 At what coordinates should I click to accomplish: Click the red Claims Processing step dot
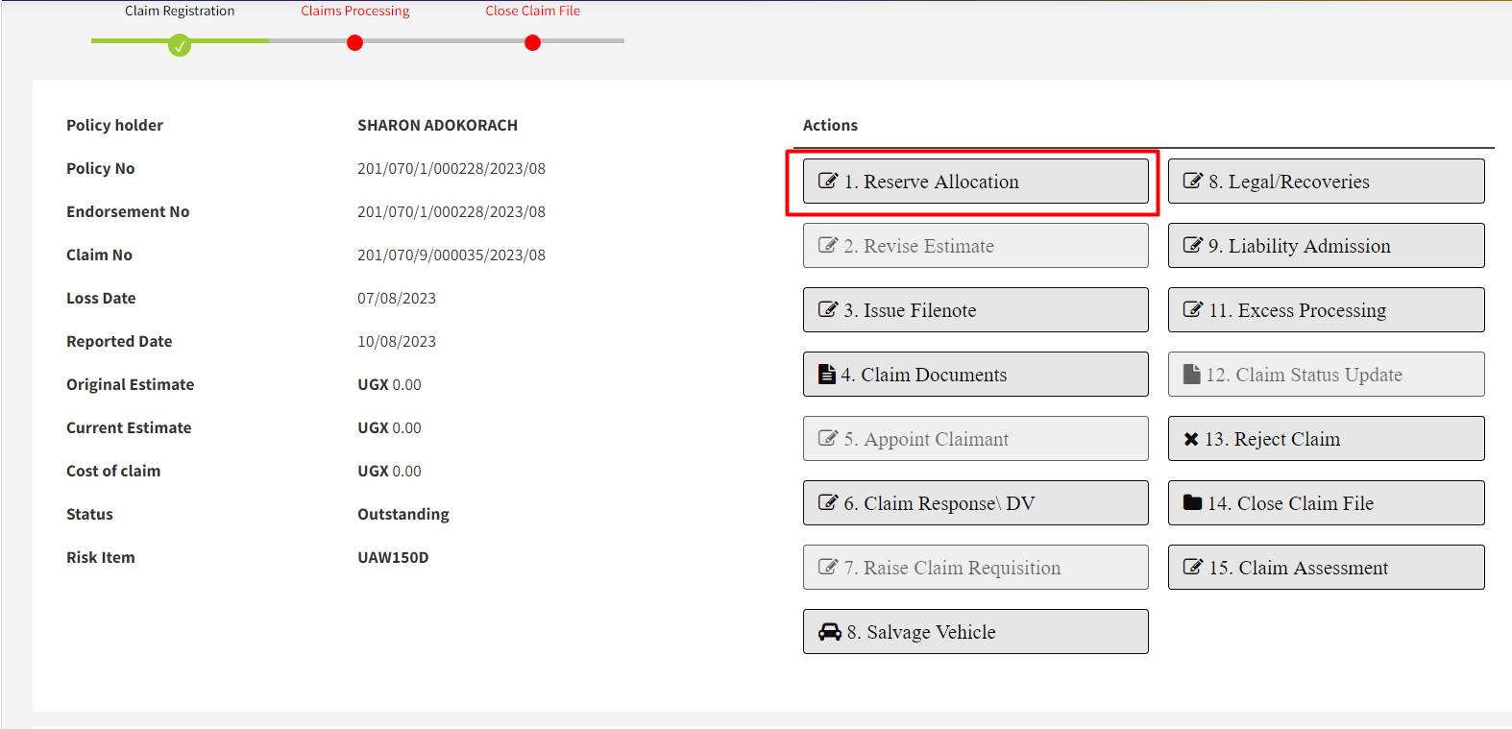click(x=354, y=42)
